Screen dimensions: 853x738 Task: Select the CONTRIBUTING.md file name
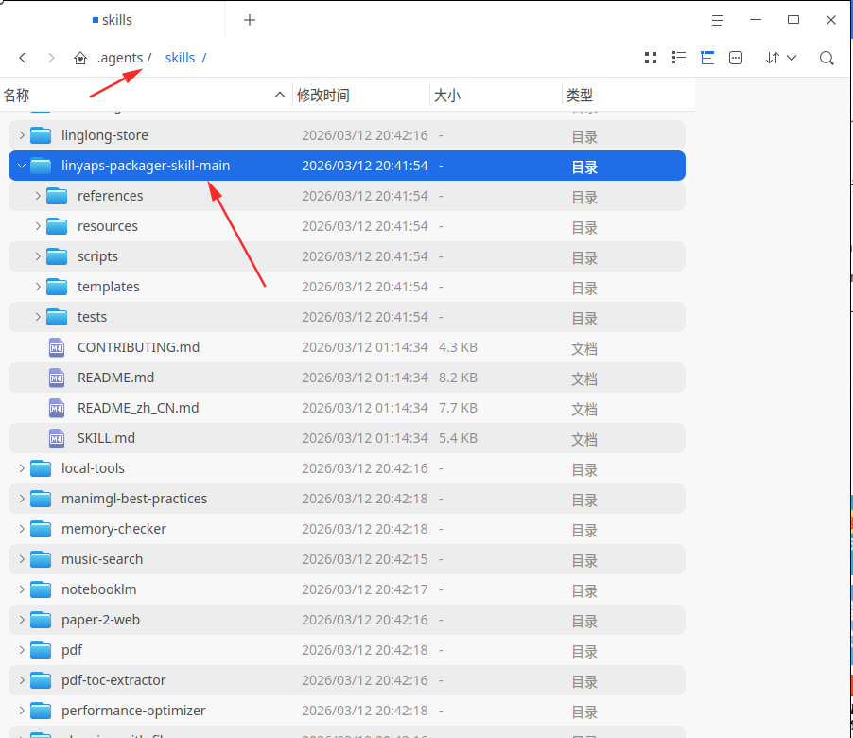[139, 347]
